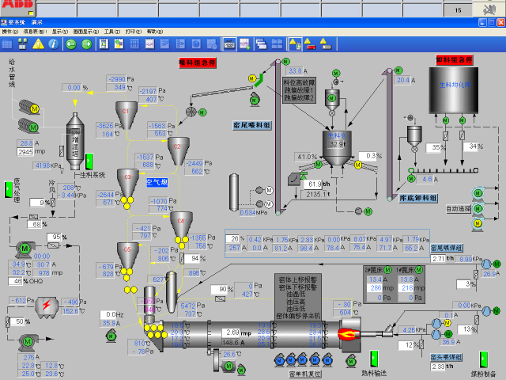
Task: Click the 2.69 rmp kiln speed field
Action: pyautogui.click(x=231, y=332)
